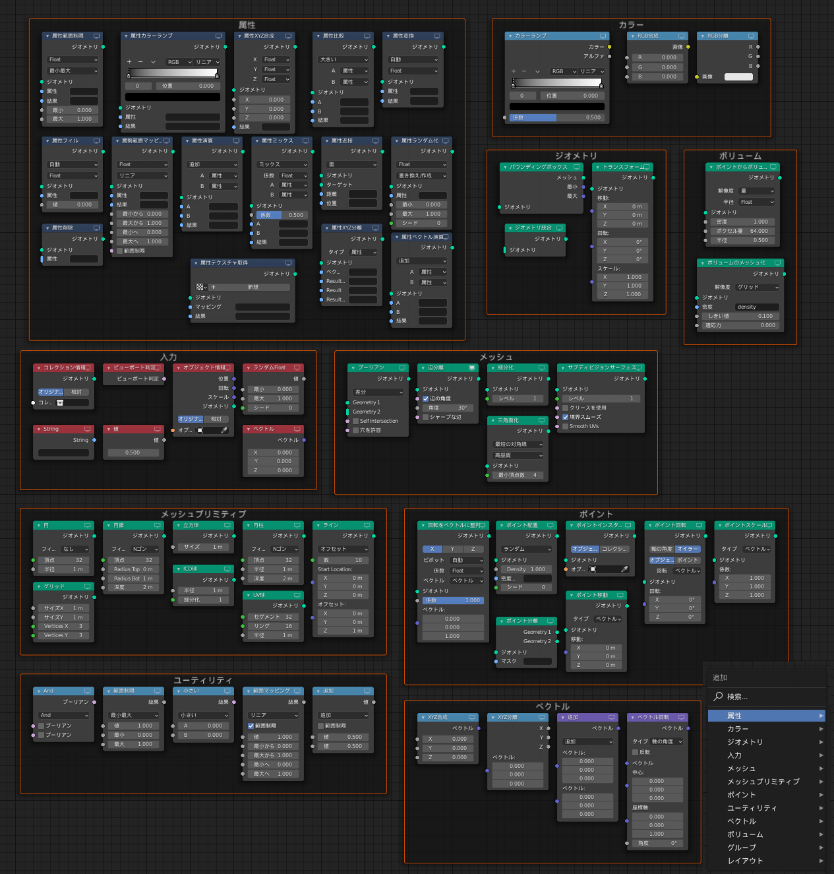Screen dimensions: 834x874
Task: Enable Self Intersection checkbox in ブーリアン node
Action: click(356, 421)
